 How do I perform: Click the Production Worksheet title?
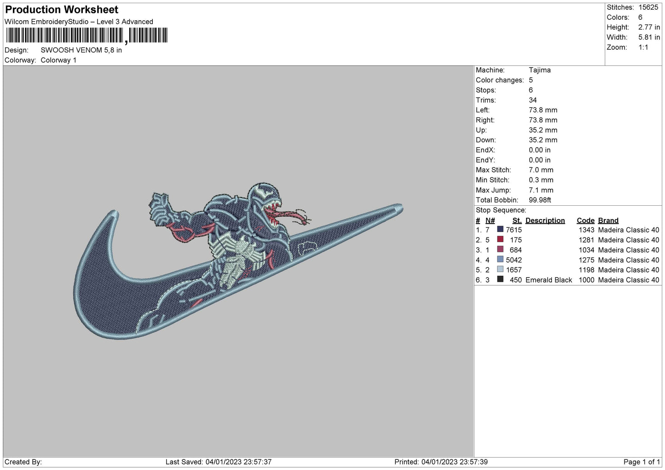pos(62,10)
